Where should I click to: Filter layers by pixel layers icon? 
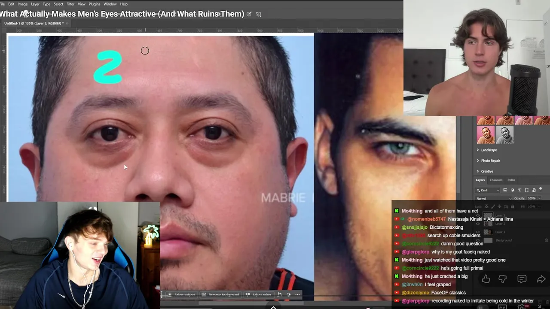point(505,190)
